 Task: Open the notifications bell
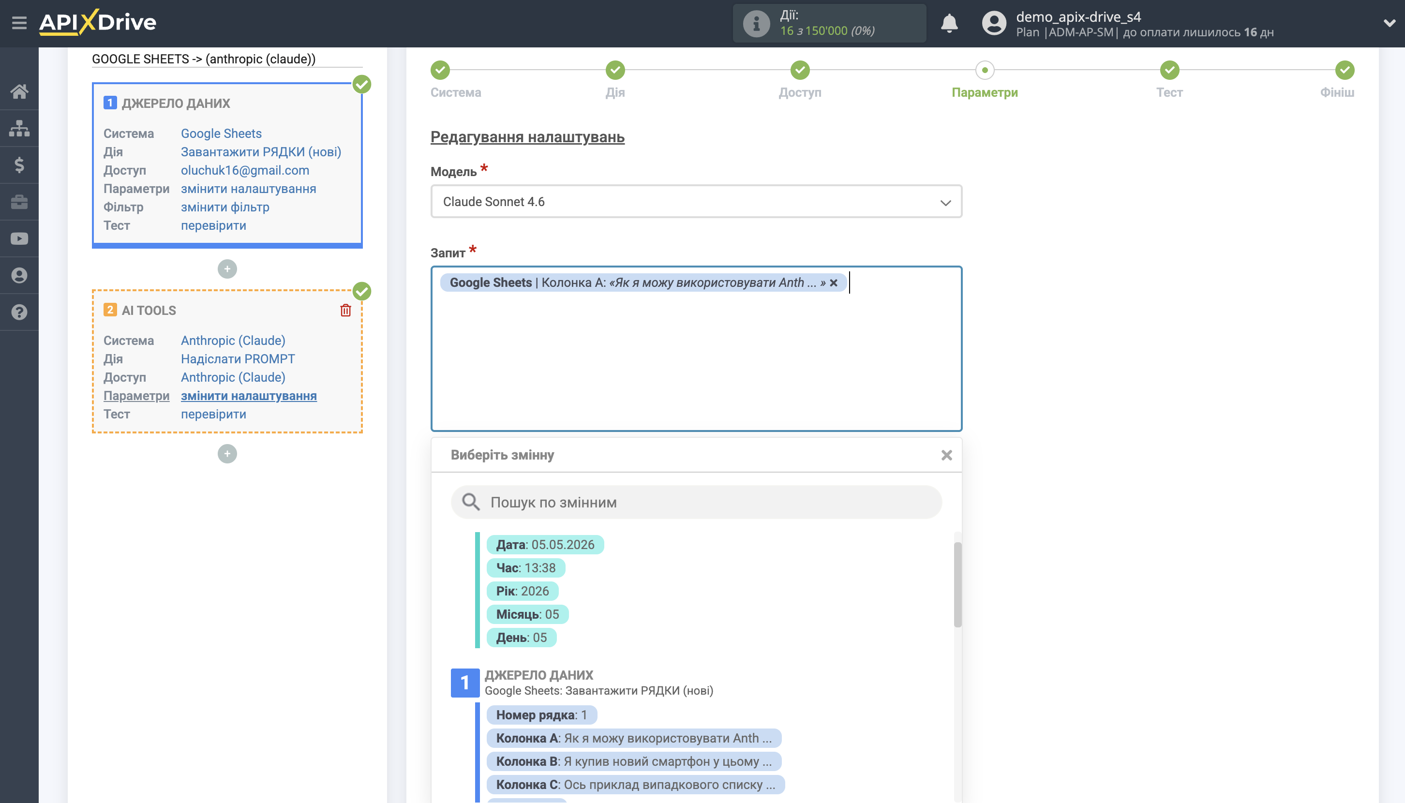tap(949, 23)
